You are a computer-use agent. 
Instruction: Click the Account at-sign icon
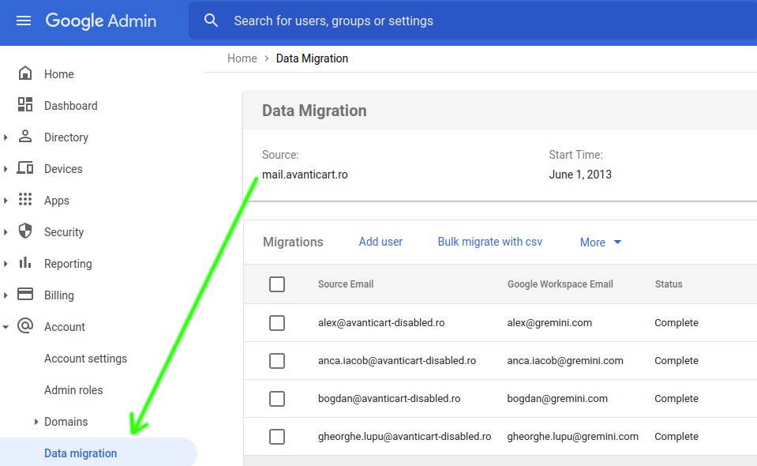[x=25, y=326]
